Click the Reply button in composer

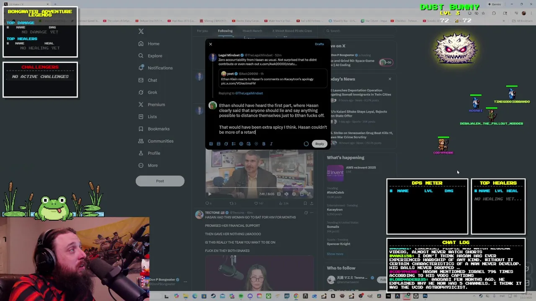click(x=320, y=144)
